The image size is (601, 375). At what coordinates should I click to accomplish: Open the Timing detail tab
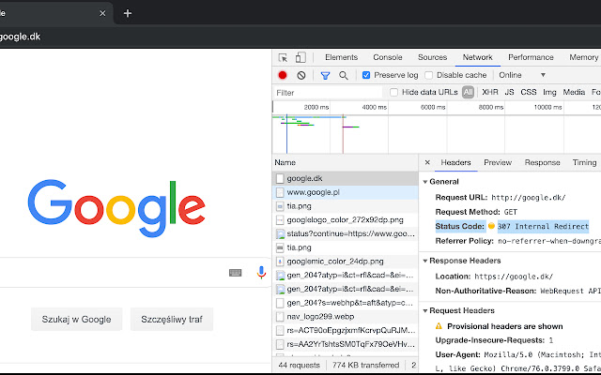click(584, 162)
